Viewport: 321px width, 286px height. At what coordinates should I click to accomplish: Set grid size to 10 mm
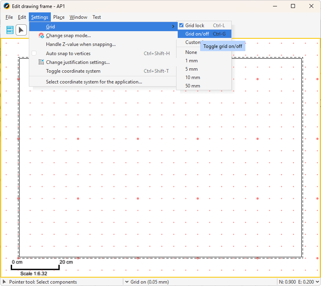pos(193,77)
